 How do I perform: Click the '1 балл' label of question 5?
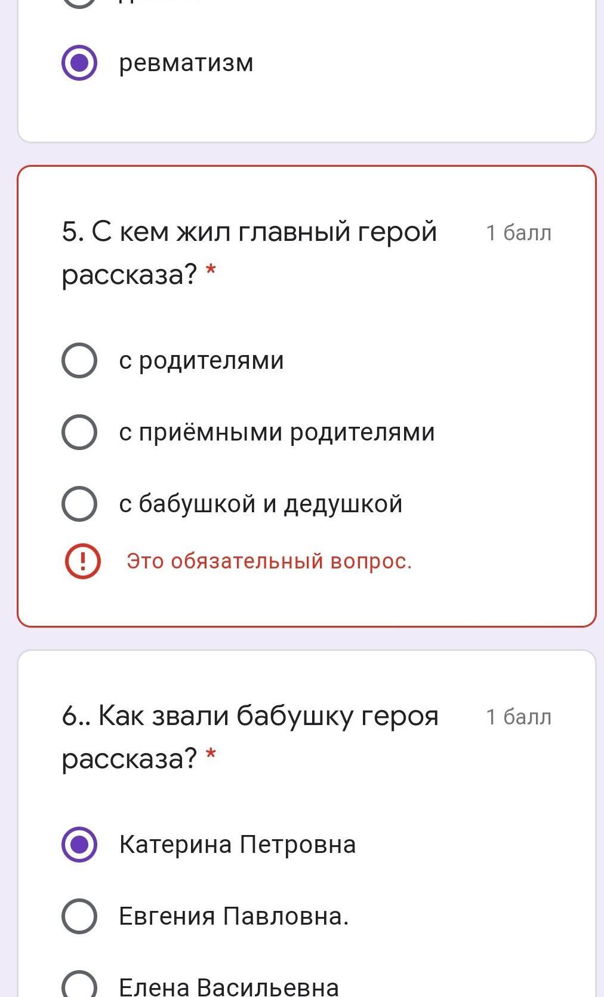(518, 233)
